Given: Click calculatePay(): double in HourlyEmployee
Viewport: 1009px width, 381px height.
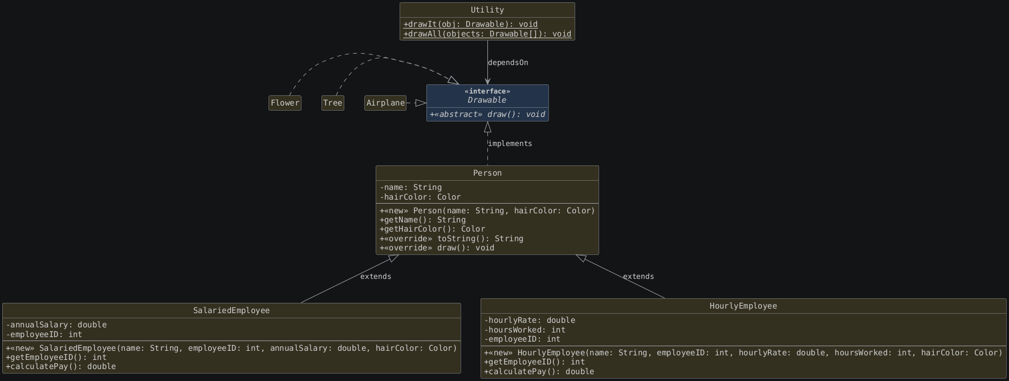Looking at the screenshot, I should (x=539, y=371).
